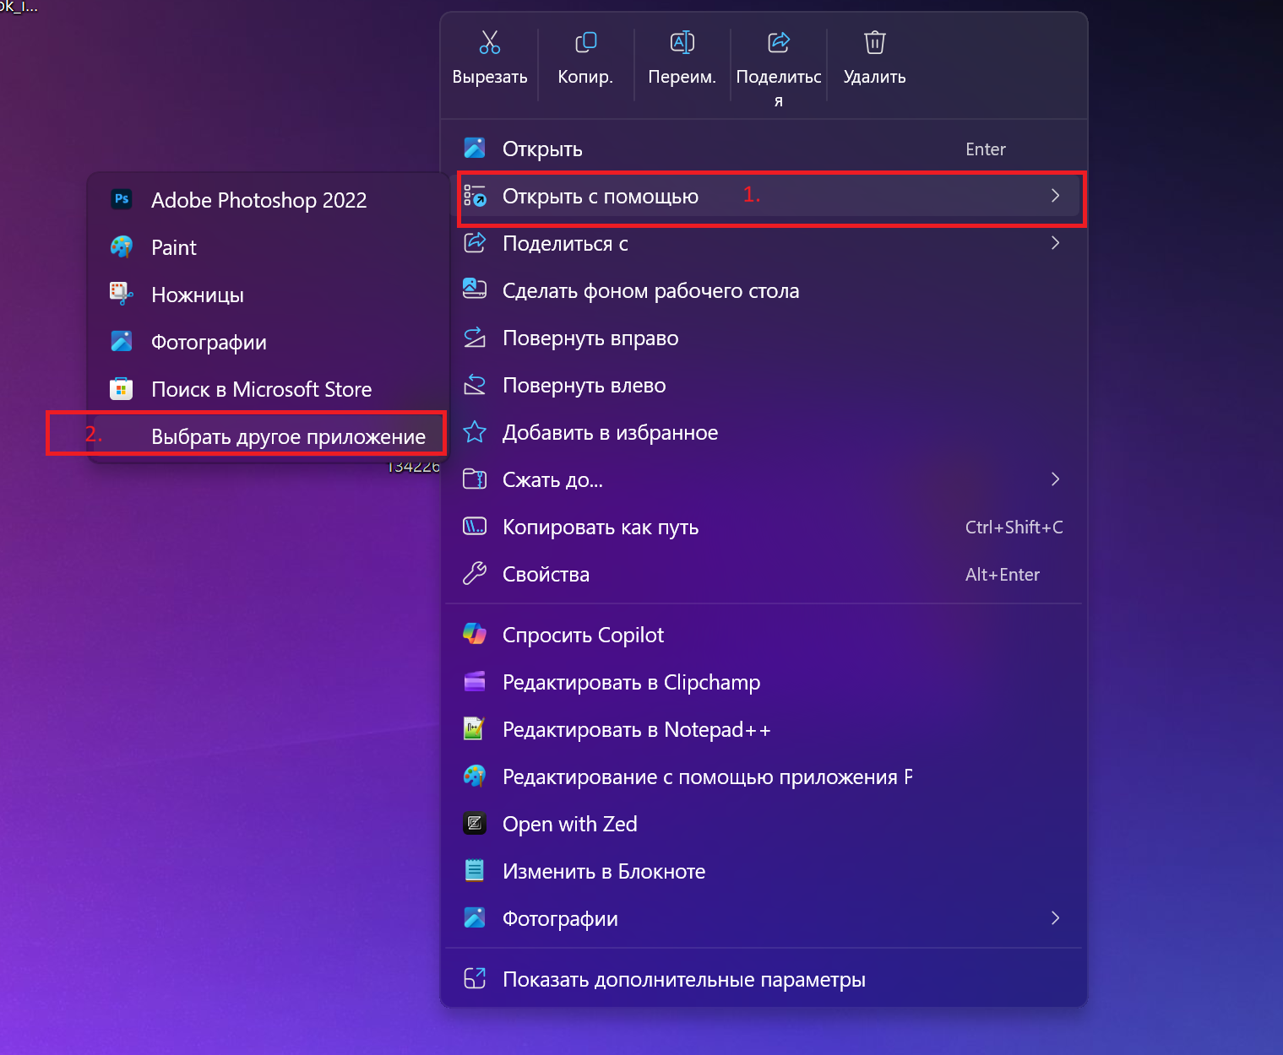The width and height of the screenshot is (1283, 1055).
Task: Choose the Открыть menu entry
Action: coord(764,149)
